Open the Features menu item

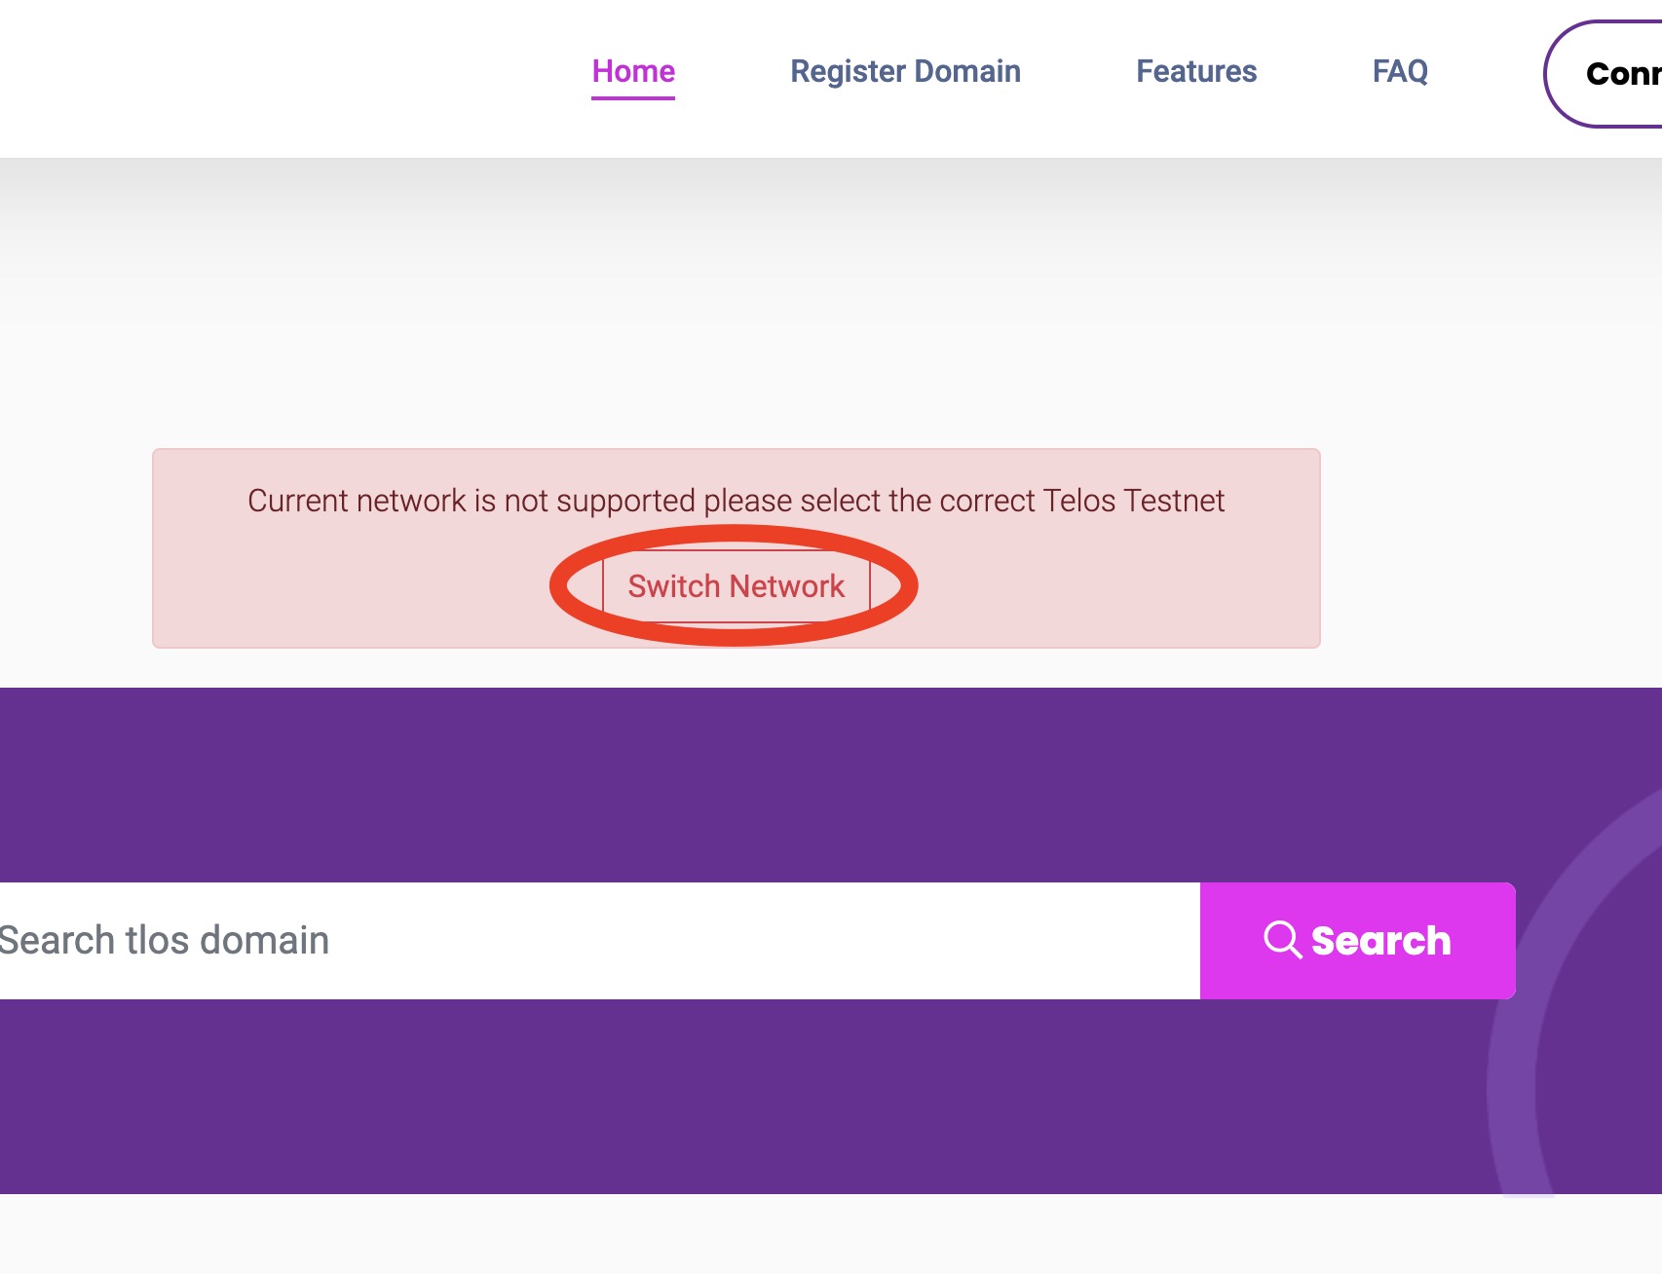point(1196,71)
